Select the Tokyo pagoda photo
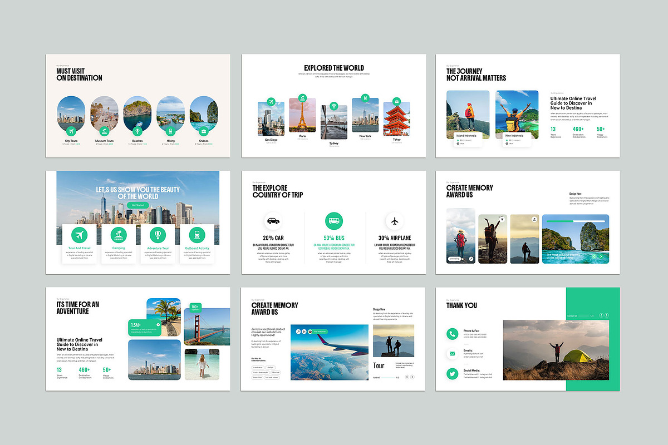 [396, 119]
